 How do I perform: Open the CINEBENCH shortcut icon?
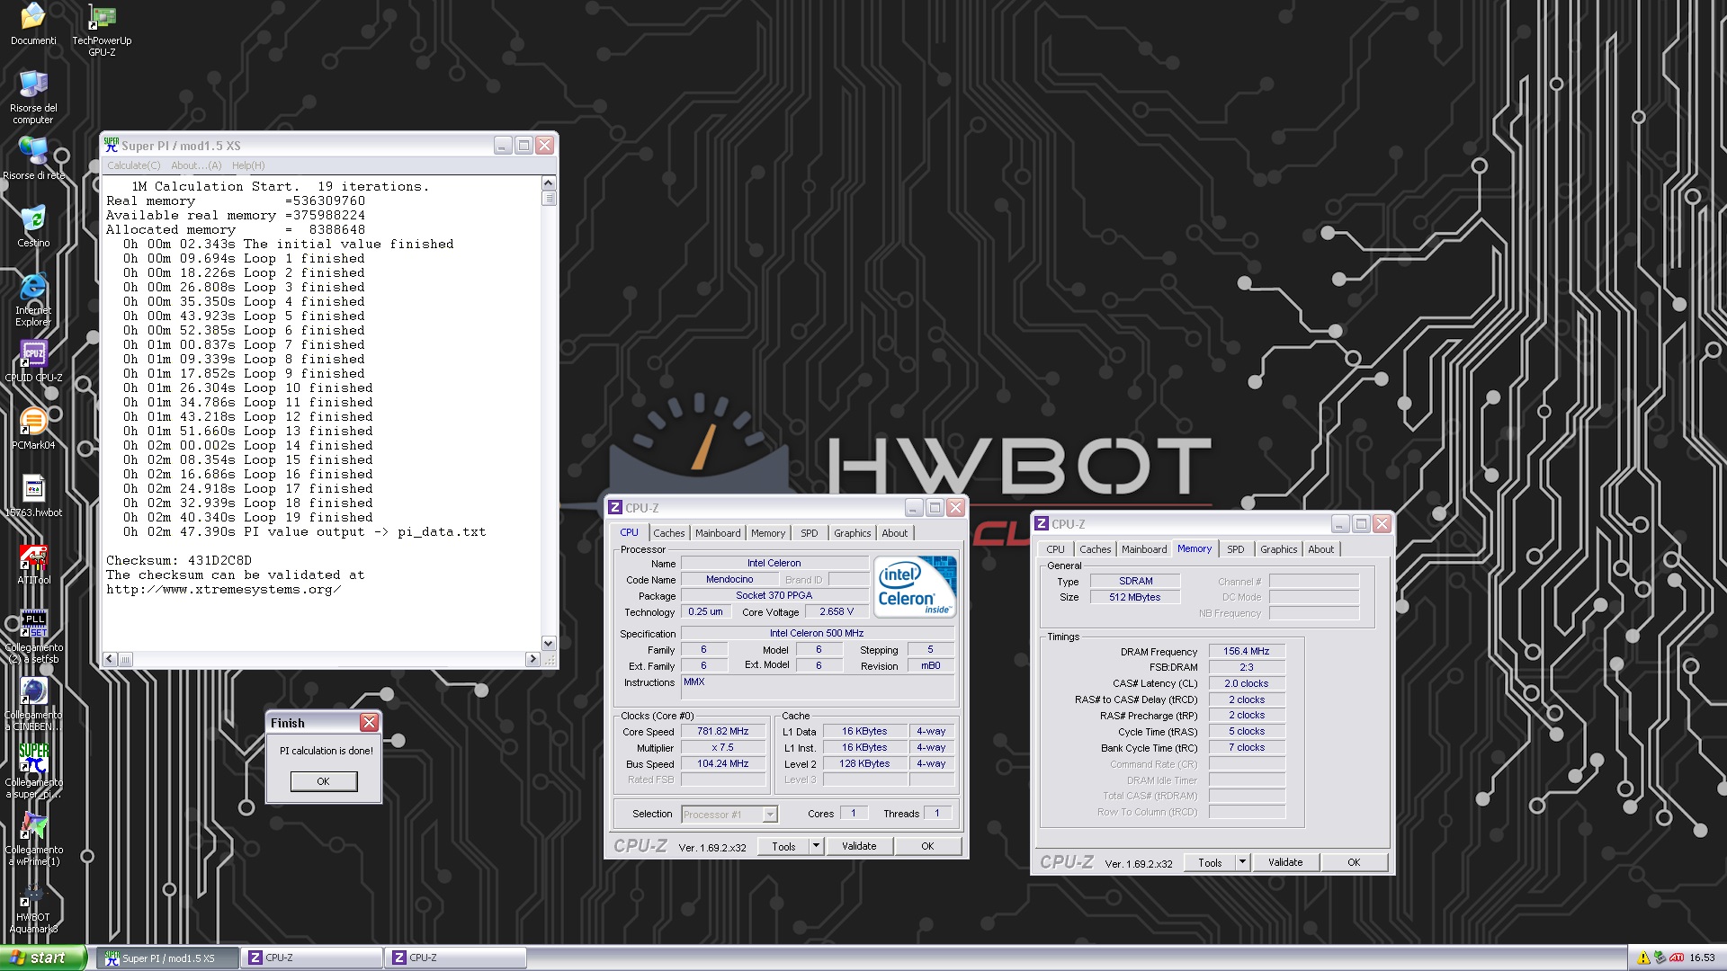(x=33, y=704)
